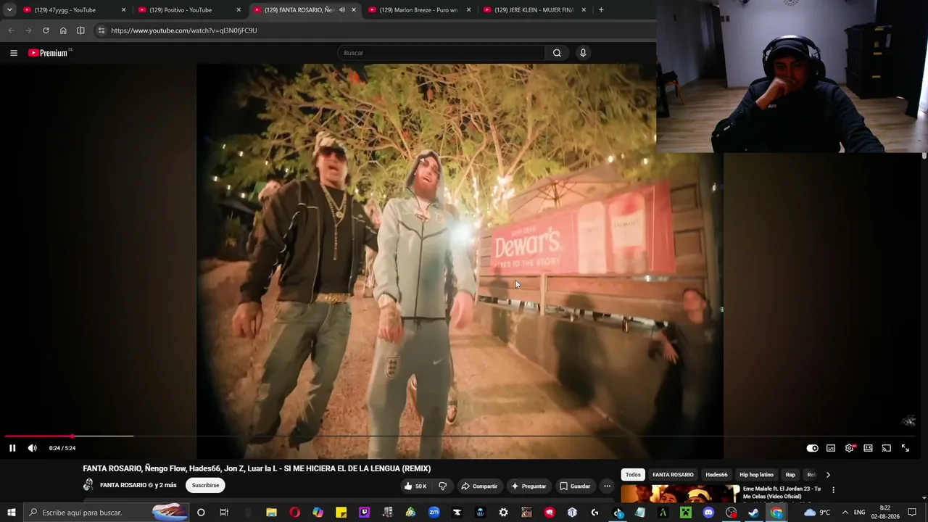Dislike the FANTA ROSARIO video
This screenshot has width=928, height=522.
click(443, 486)
